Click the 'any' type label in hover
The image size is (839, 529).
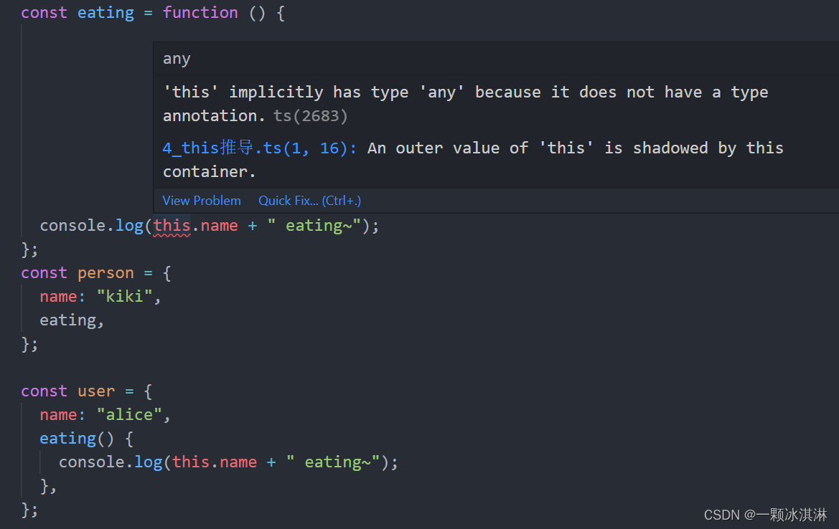177,59
